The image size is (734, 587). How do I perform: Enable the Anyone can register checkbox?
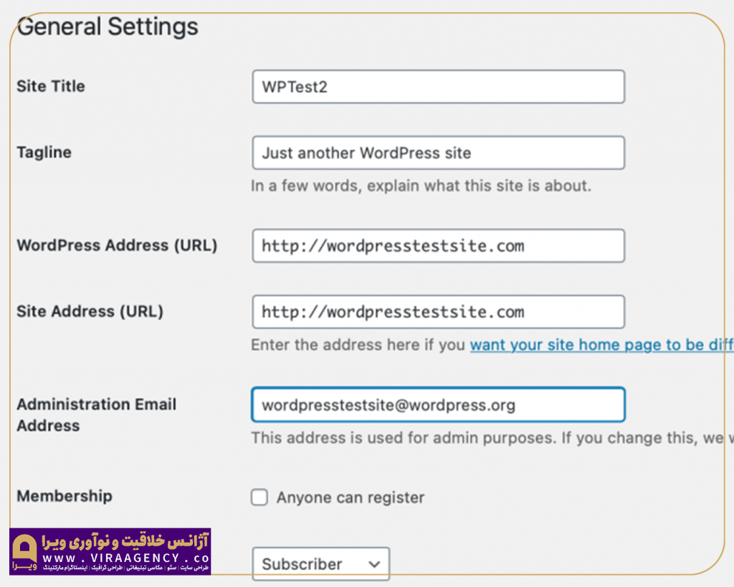(x=259, y=497)
